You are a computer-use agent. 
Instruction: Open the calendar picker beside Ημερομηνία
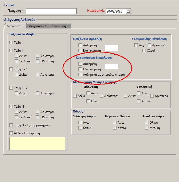(x=129, y=11)
